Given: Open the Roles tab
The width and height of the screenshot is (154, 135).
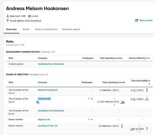Looking at the screenshot, I should 26,29.
